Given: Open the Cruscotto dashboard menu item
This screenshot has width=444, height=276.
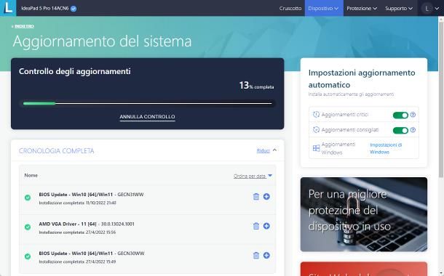Looking at the screenshot, I should pos(290,8).
